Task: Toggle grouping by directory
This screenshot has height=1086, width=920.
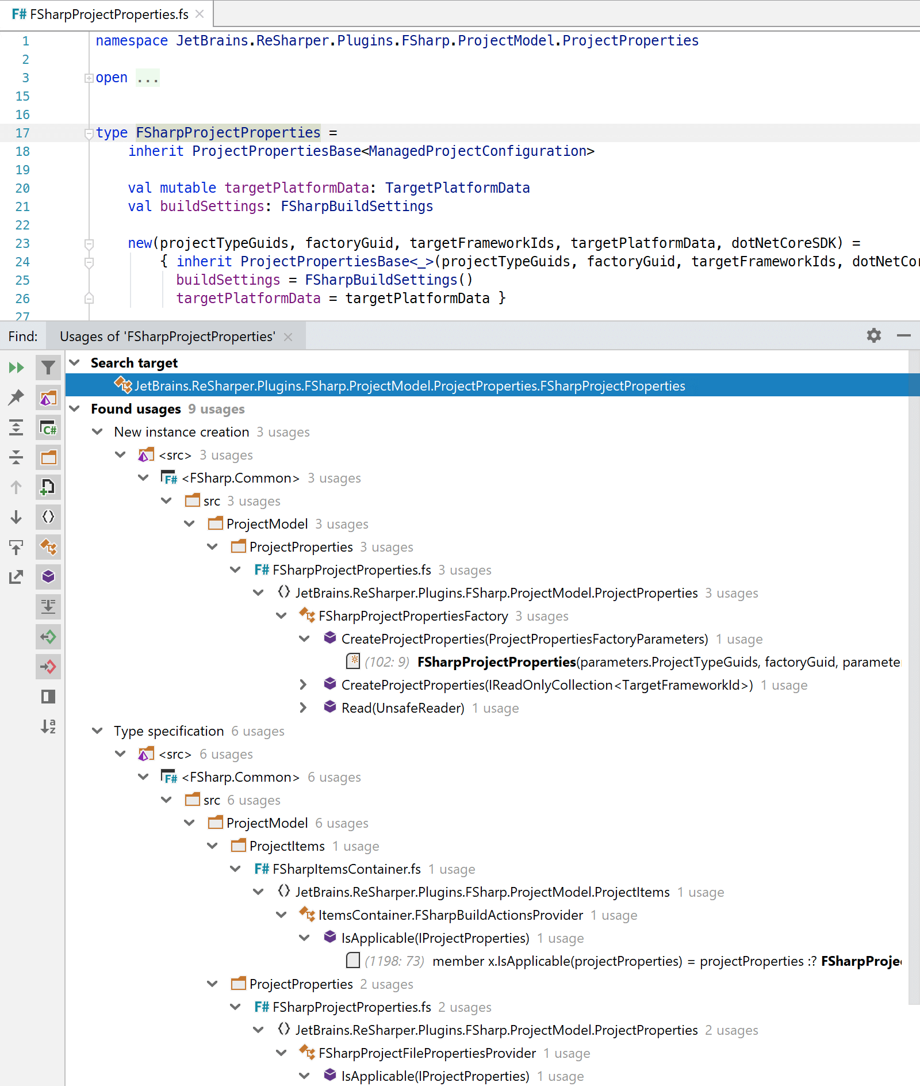Action: click(48, 457)
